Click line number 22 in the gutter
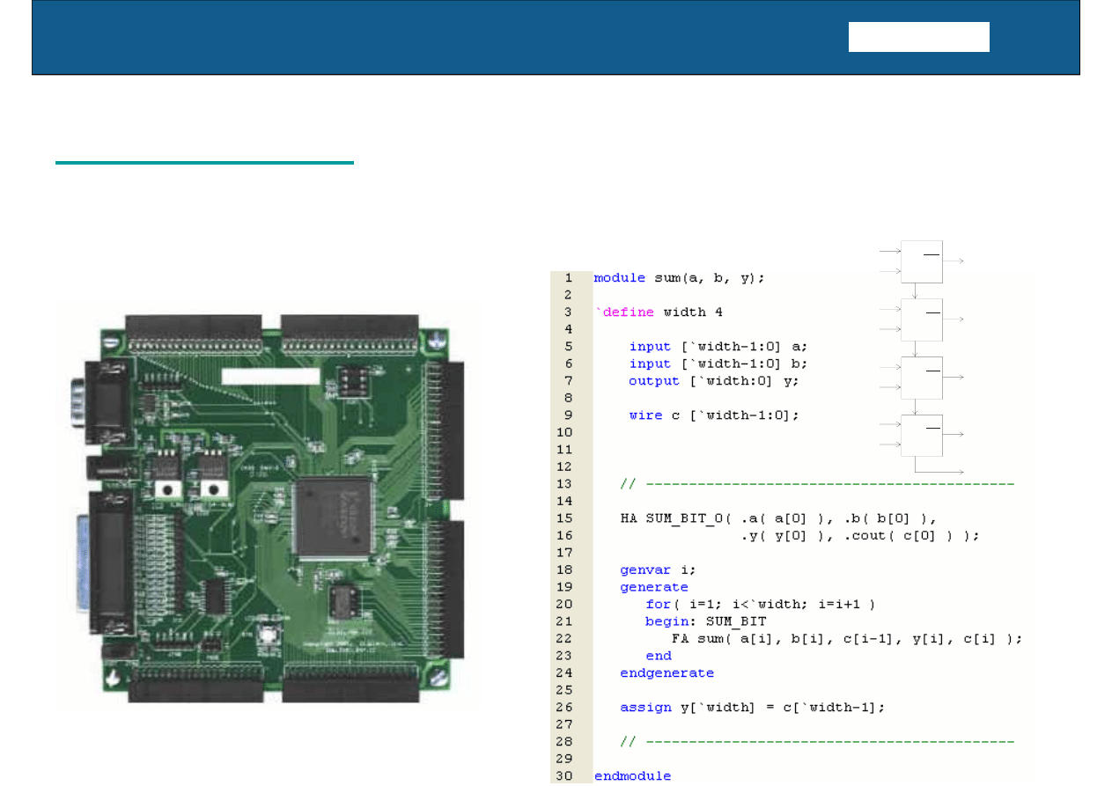Image resolution: width=1112 pixels, height=786 pixels. 564,639
